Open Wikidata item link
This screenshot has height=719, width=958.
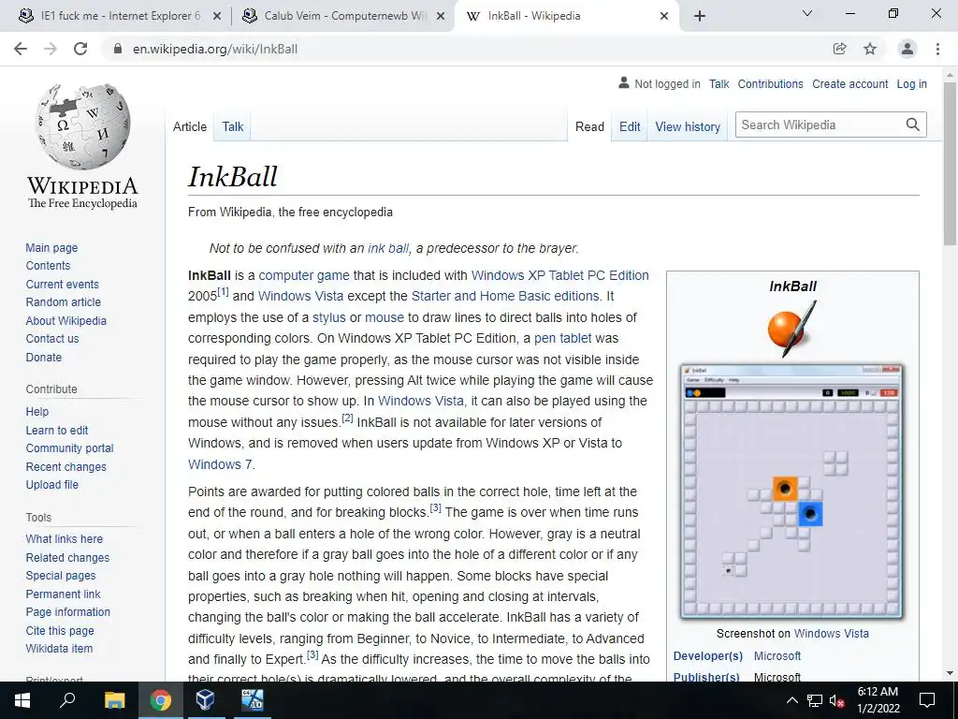click(59, 648)
